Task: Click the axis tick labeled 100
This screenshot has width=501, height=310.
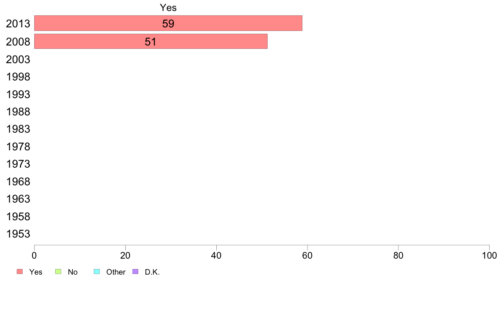Action: click(489, 255)
